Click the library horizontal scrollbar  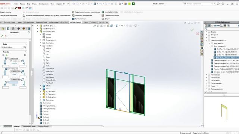pyautogui.click(x=217, y=93)
